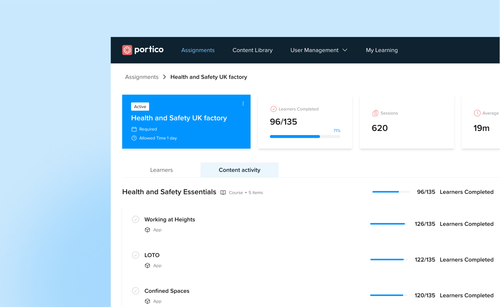Switch to the Learners tab
This screenshot has width=500, height=307.
pos(161,170)
